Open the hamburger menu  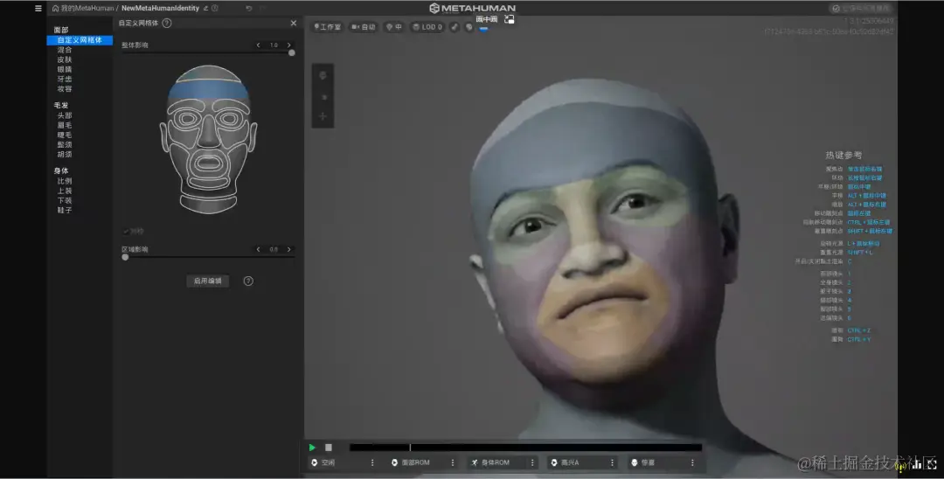coord(38,9)
